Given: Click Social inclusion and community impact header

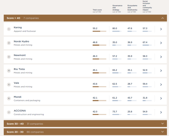Looking at the screenshot, I should point(147,6).
